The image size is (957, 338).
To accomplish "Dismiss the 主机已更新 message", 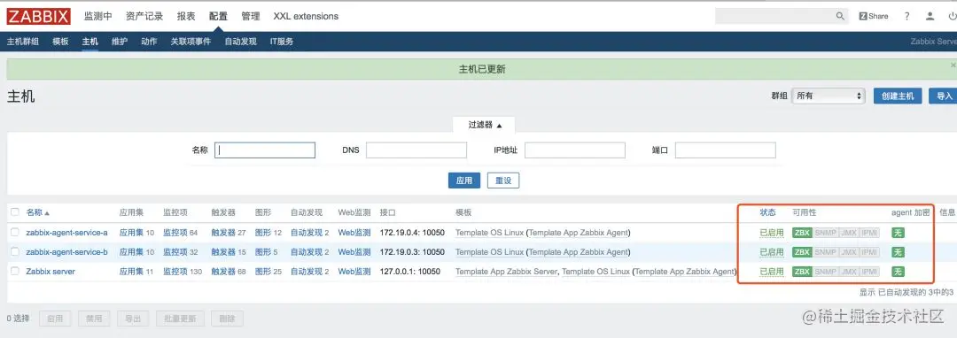I will [x=953, y=65].
